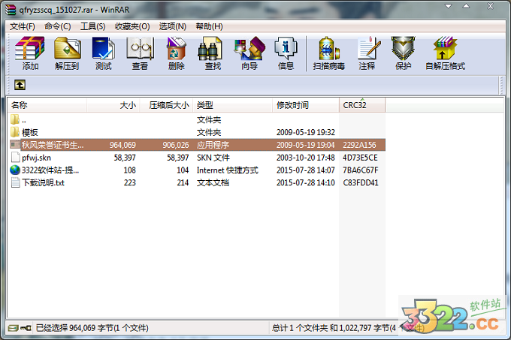Click the SKN 文件 type cell
Screen dimensions: 511x340
213,158
